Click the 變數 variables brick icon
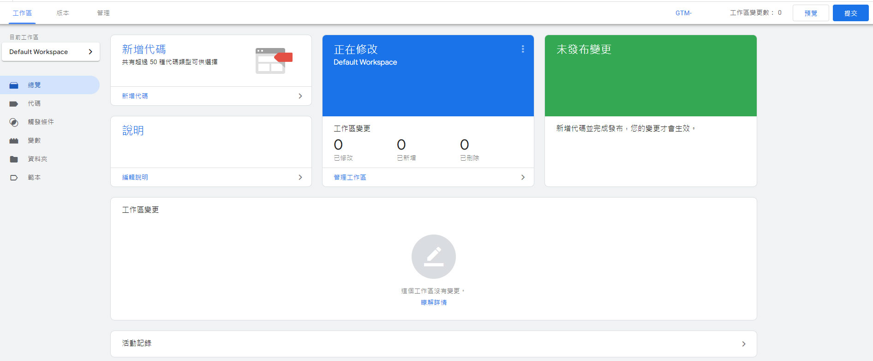 click(14, 141)
